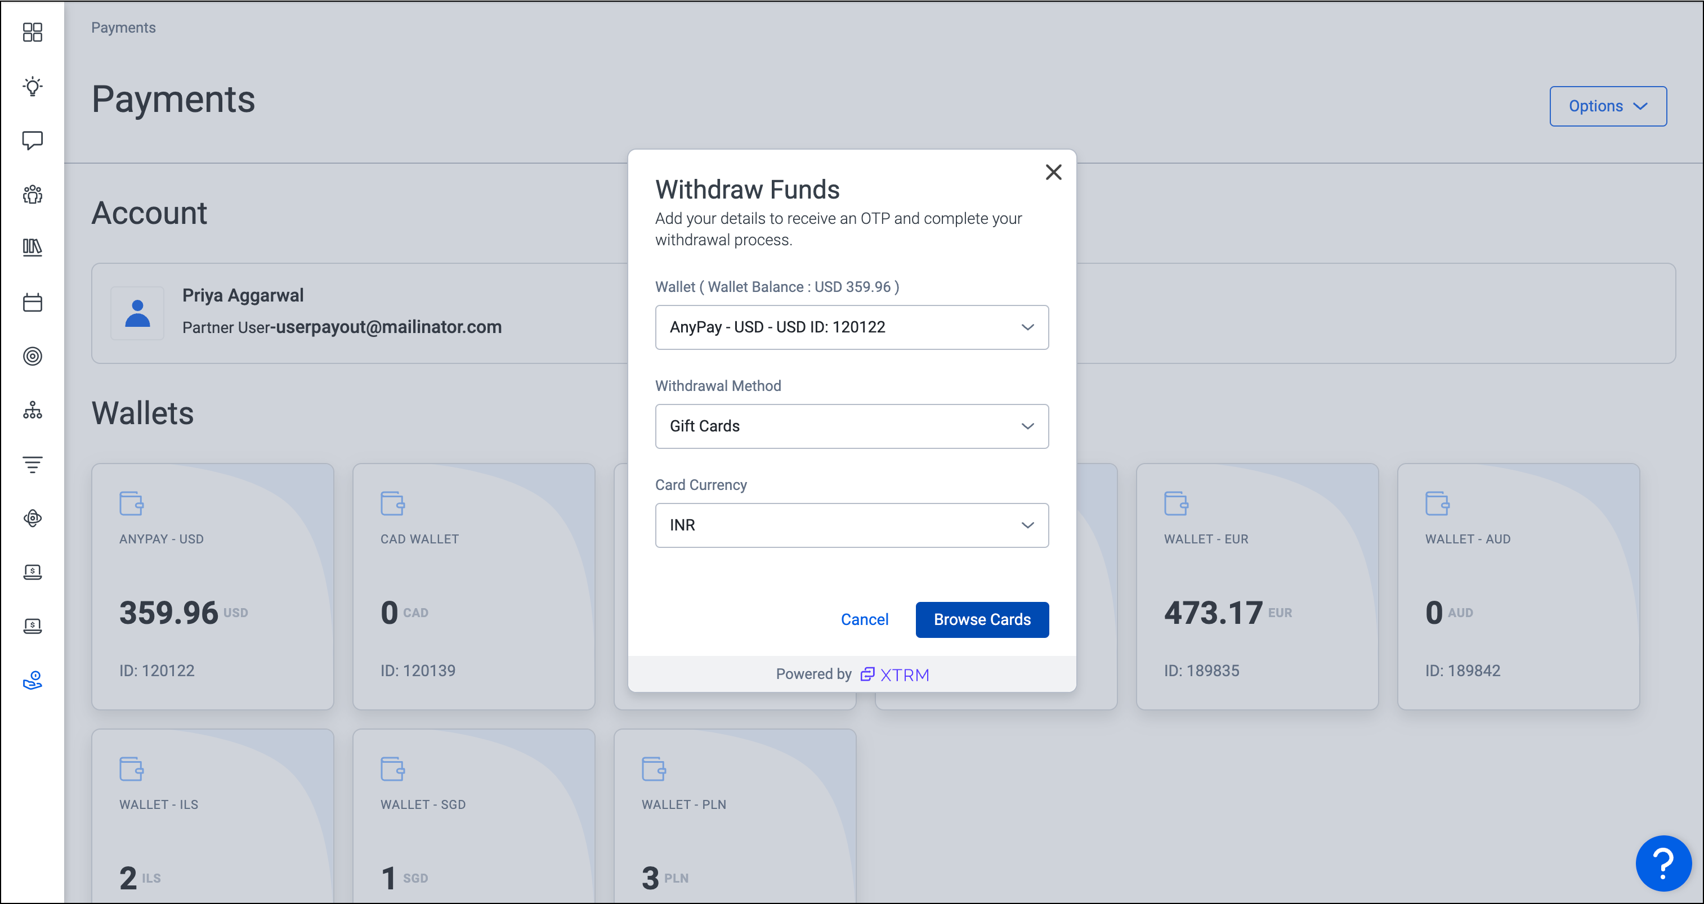The image size is (1704, 904).
Task: Click the WALLET - AUD card title
Action: pyautogui.click(x=1468, y=539)
